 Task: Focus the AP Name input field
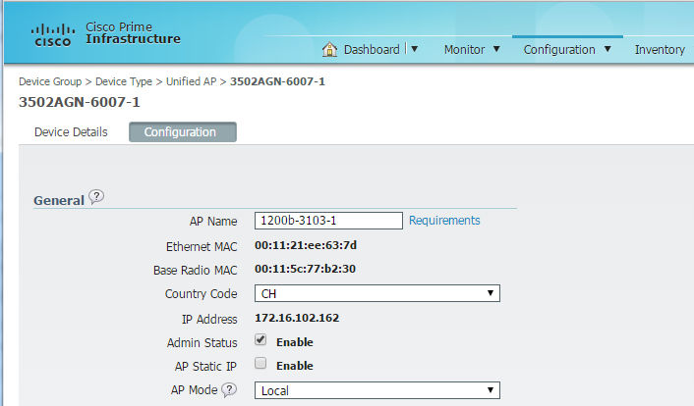(x=328, y=221)
